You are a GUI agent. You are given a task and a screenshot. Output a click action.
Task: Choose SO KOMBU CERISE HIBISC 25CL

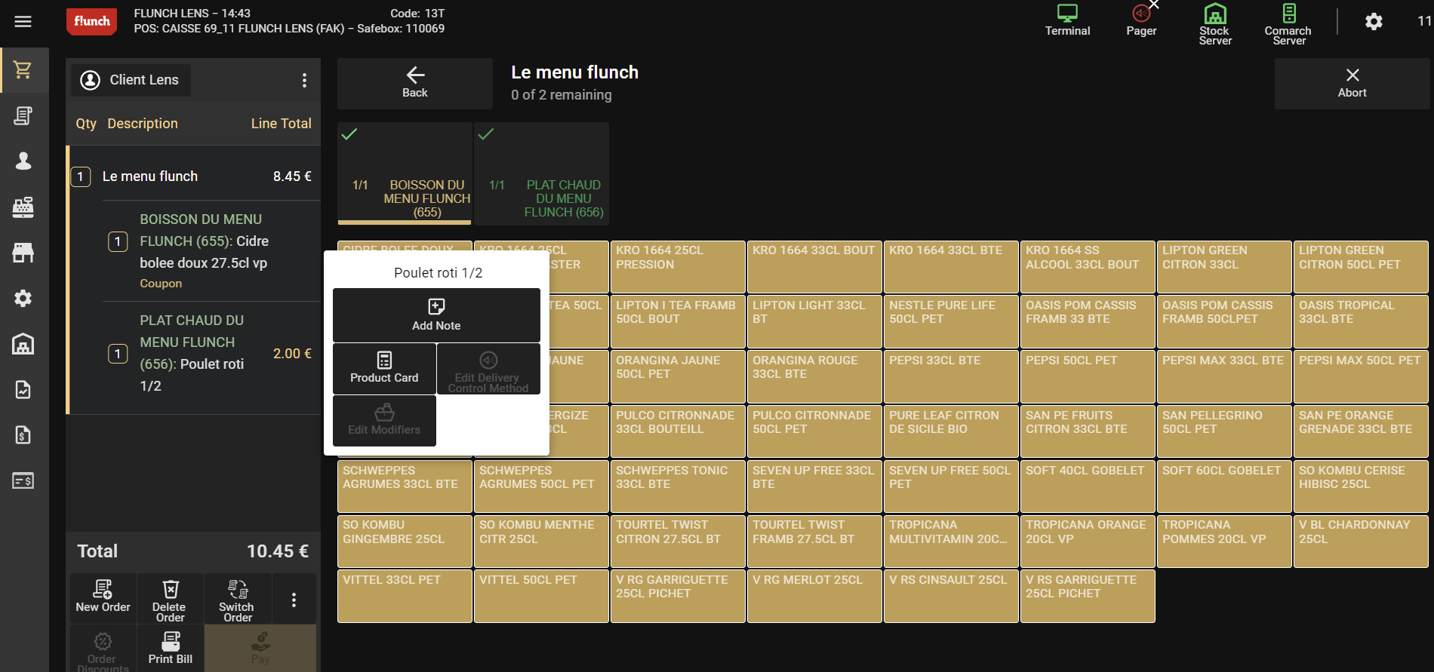1361,486
